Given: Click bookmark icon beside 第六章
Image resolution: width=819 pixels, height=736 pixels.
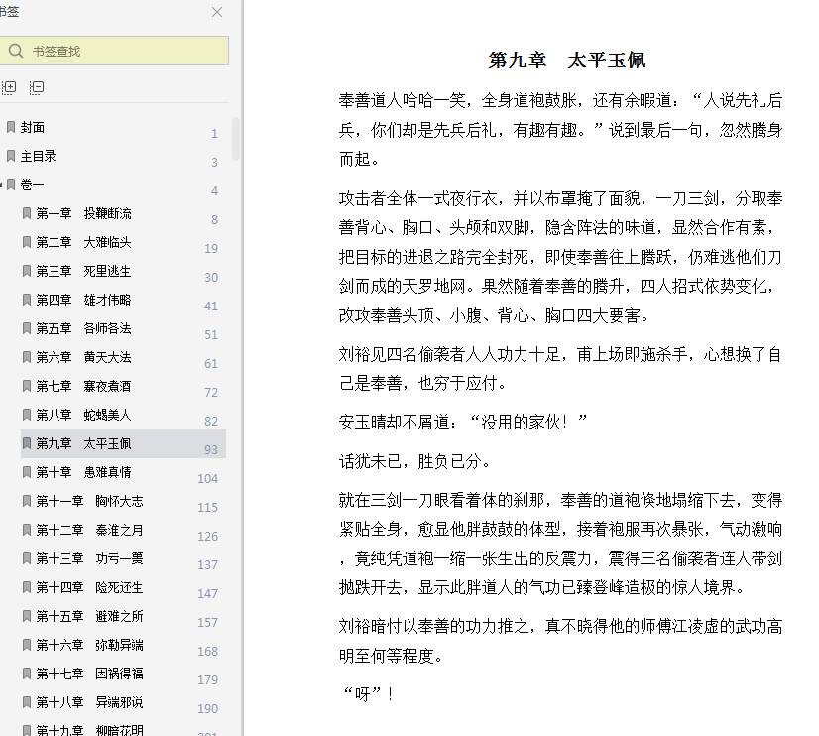Looking at the screenshot, I should 27,357.
